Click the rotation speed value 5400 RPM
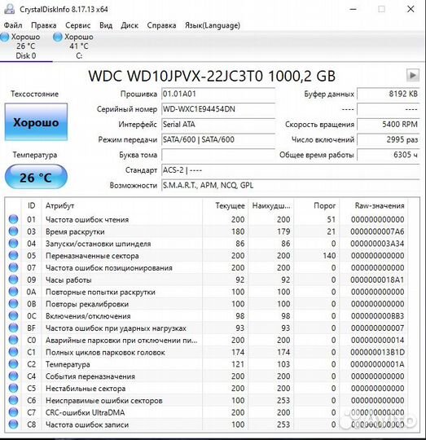This screenshot has height=440, width=426. pos(389,125)
